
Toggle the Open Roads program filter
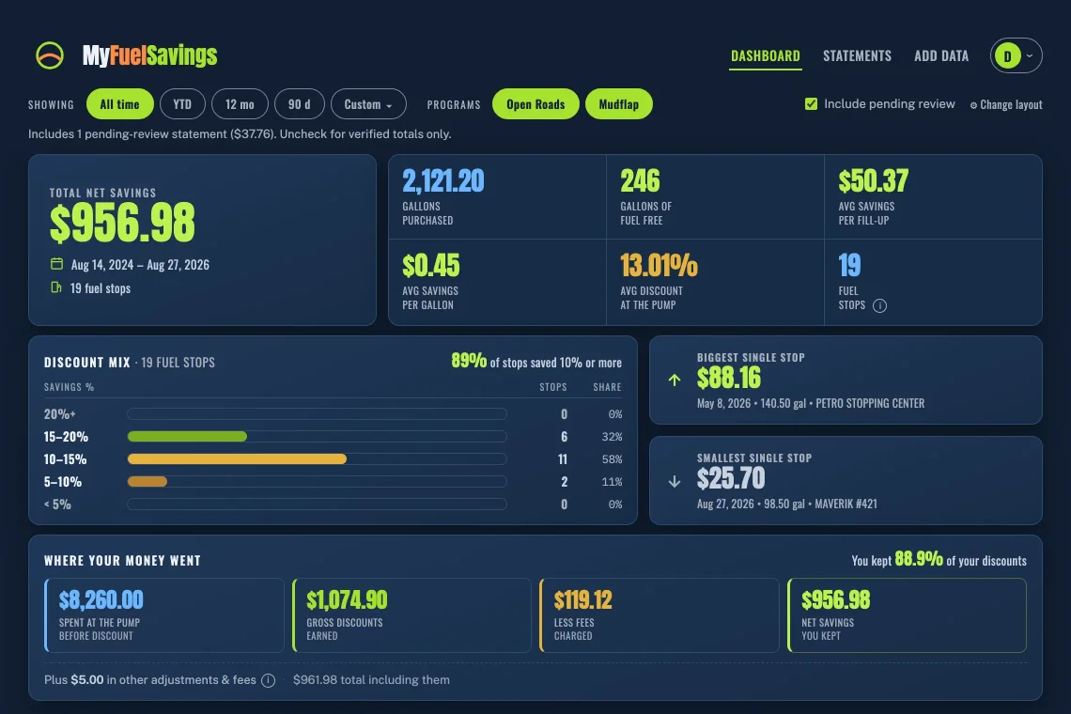tap(535, 104)
